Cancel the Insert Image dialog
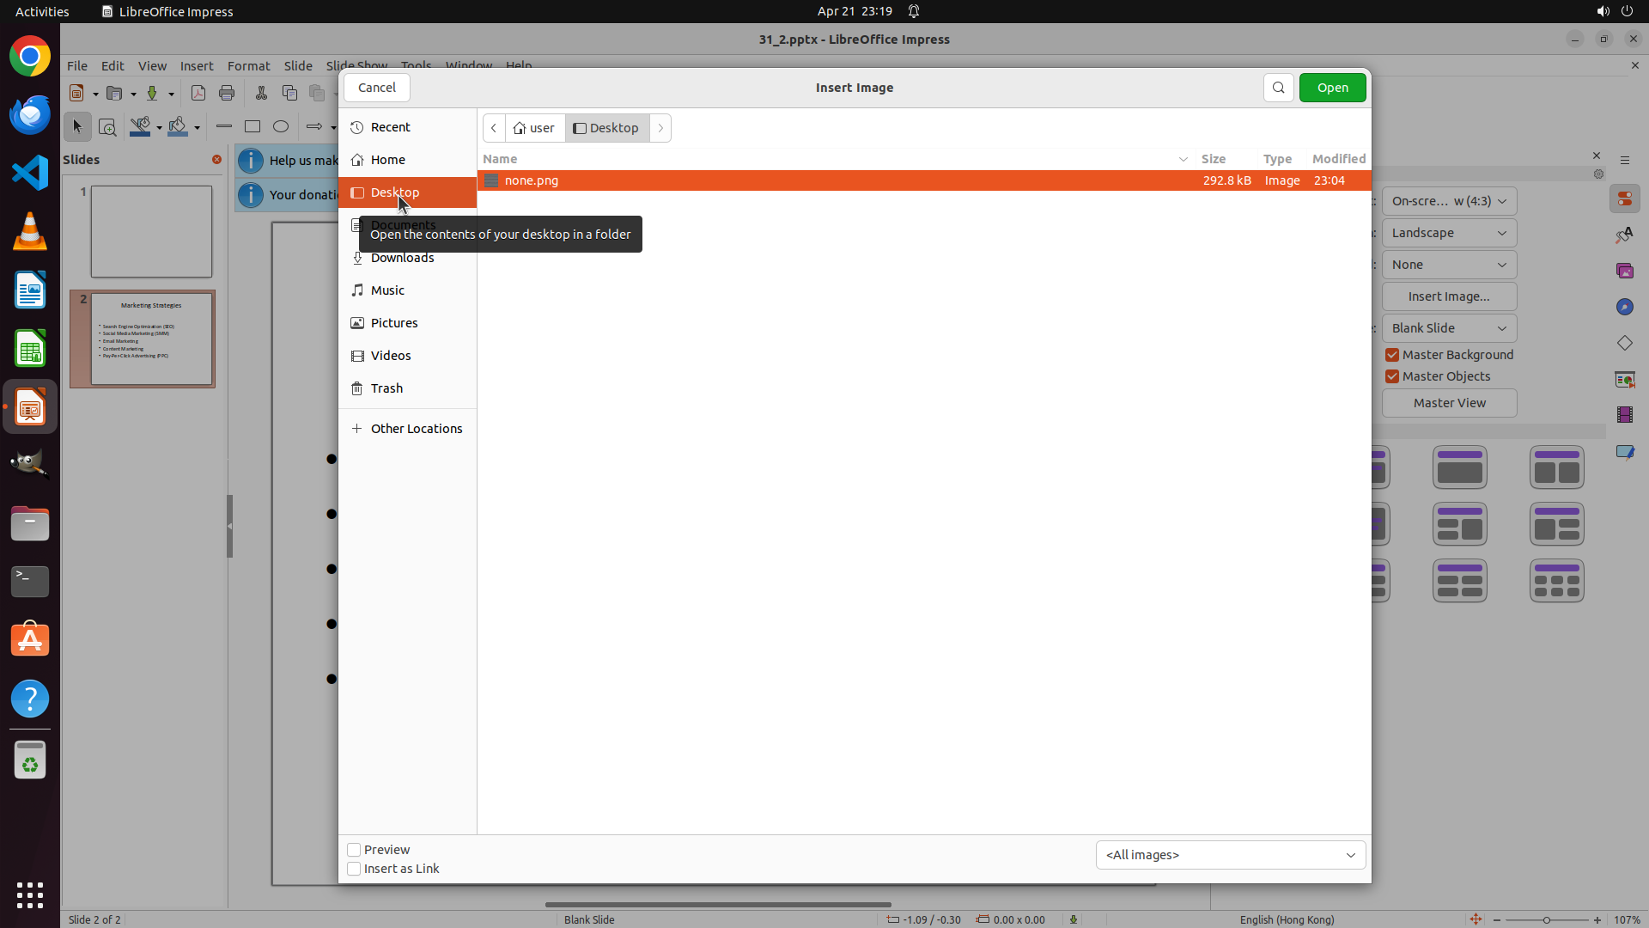 pyautogui.click(x=377, y=88)
